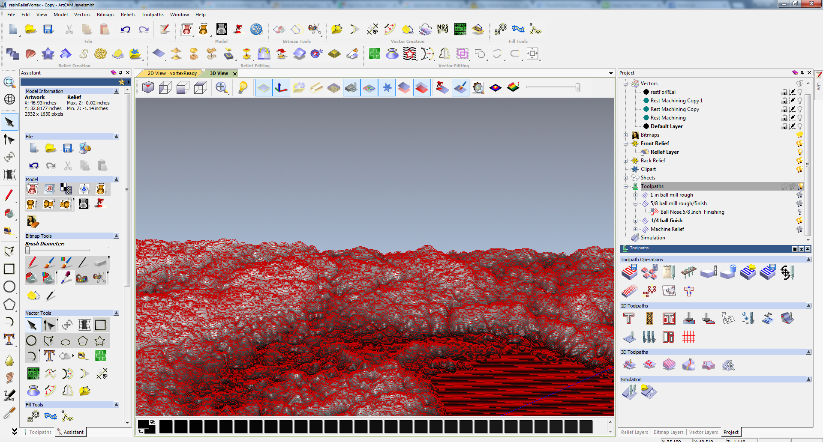Select the arrow Select tool in left sidebar
The image size is (823, 442).
tap(9, 122)
